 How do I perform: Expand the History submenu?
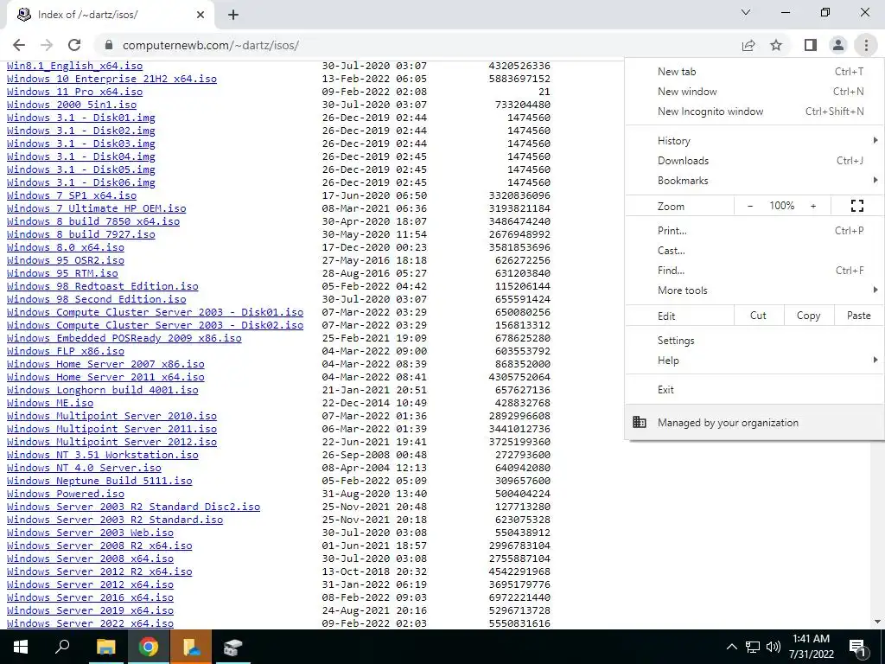click(754, 141)
